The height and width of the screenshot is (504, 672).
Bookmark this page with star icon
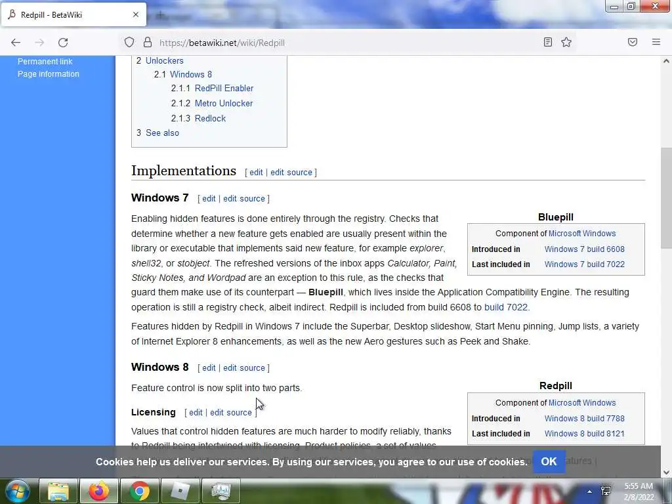coord(566,42)
